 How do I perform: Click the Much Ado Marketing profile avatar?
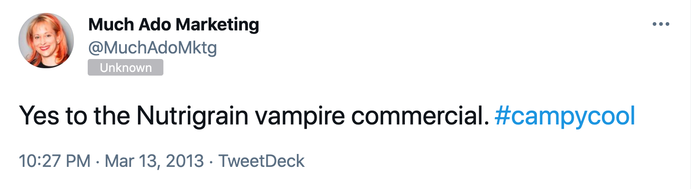click(46, 41)
